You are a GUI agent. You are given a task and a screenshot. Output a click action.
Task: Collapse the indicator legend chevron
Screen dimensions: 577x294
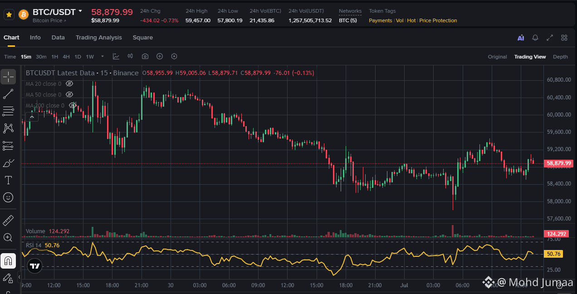point(32,117)
